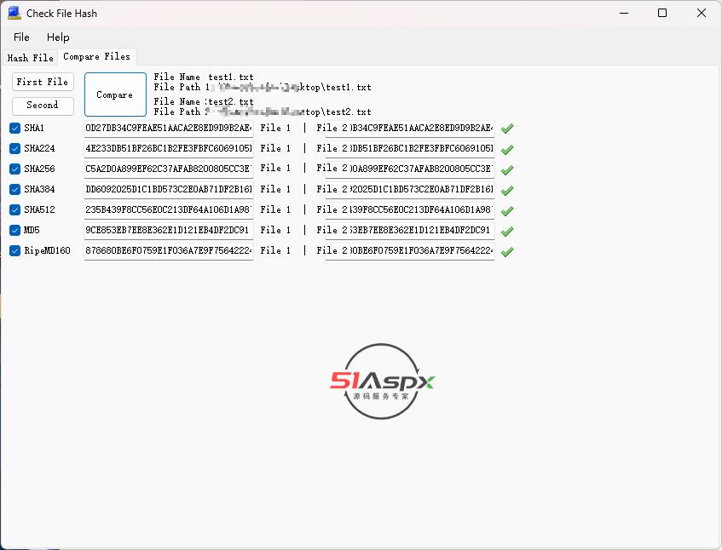Open the File menu
The image size is (722, 550).
tap(21, 37)
